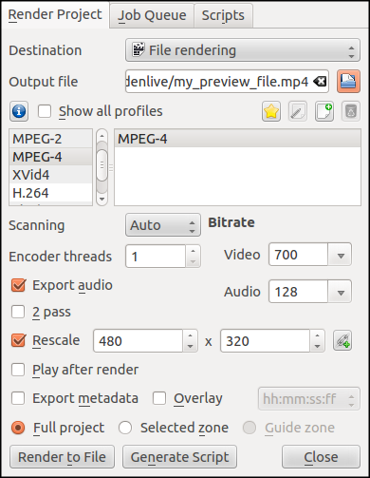Click the format list scrollbar handle
370x478 pixels.
tap(102, 165)
